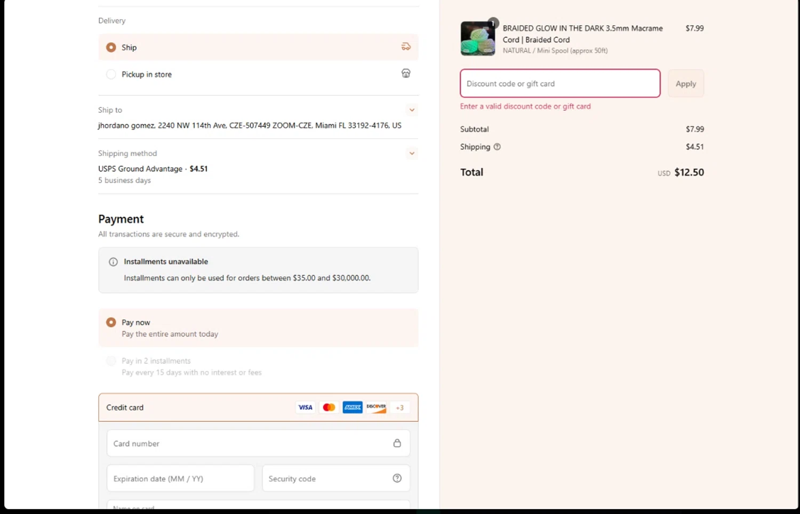Click the quantity badge on product thumbnail

pos(493,23)
